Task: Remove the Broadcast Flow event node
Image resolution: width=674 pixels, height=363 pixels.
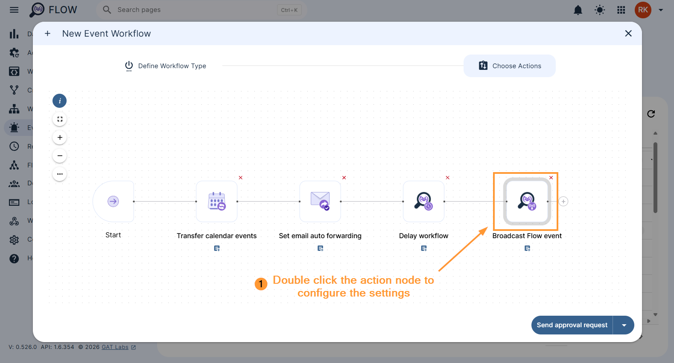Action: coord(551,178)
